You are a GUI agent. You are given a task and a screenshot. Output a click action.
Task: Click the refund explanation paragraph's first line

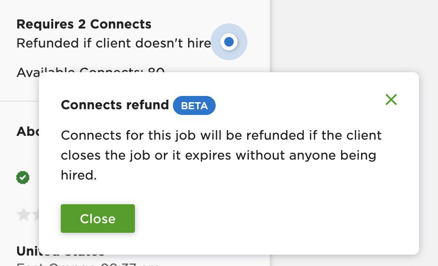click(x=221, y=135)
